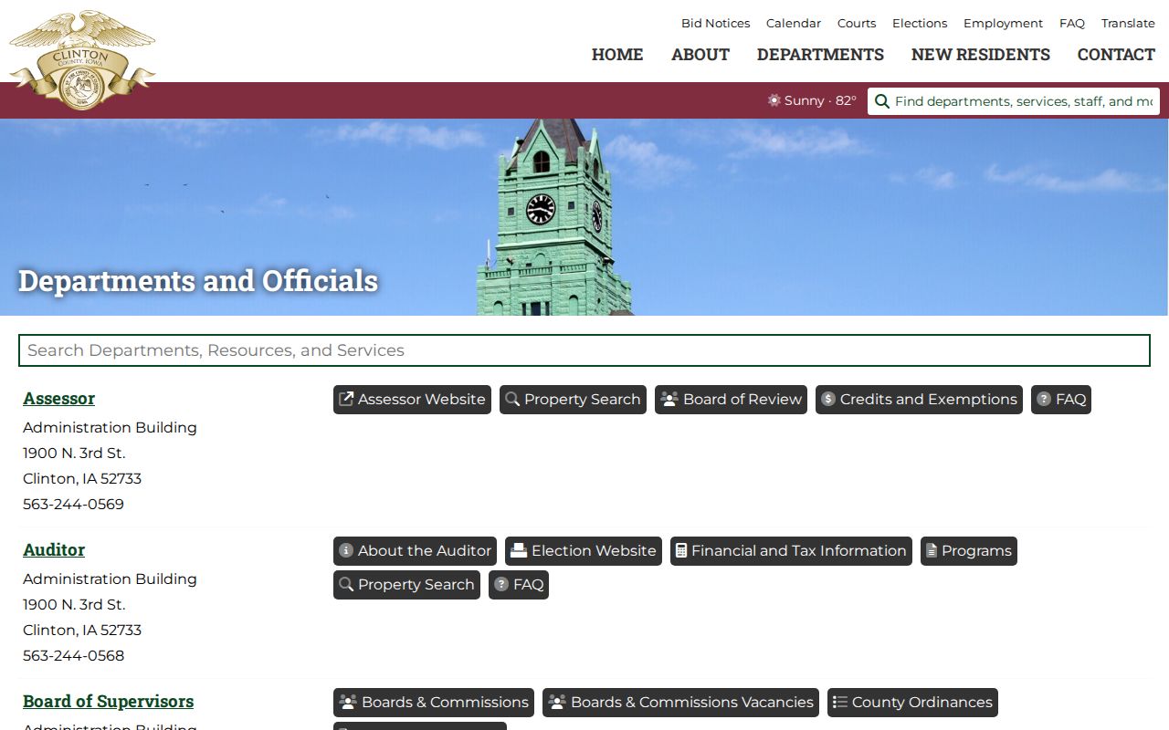
Task: Open the Elections link
Action: (920, 24)
